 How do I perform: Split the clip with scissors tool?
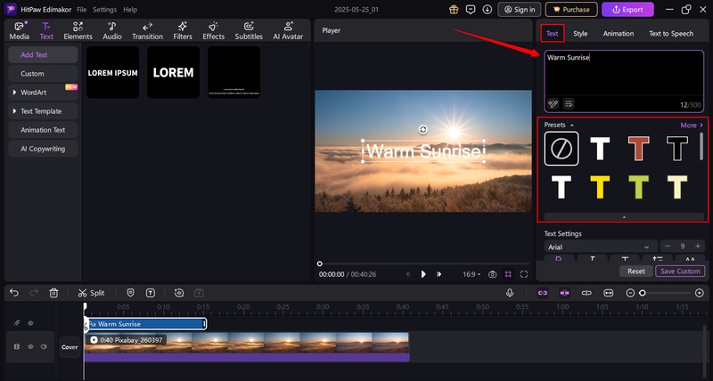click(91, 293)
